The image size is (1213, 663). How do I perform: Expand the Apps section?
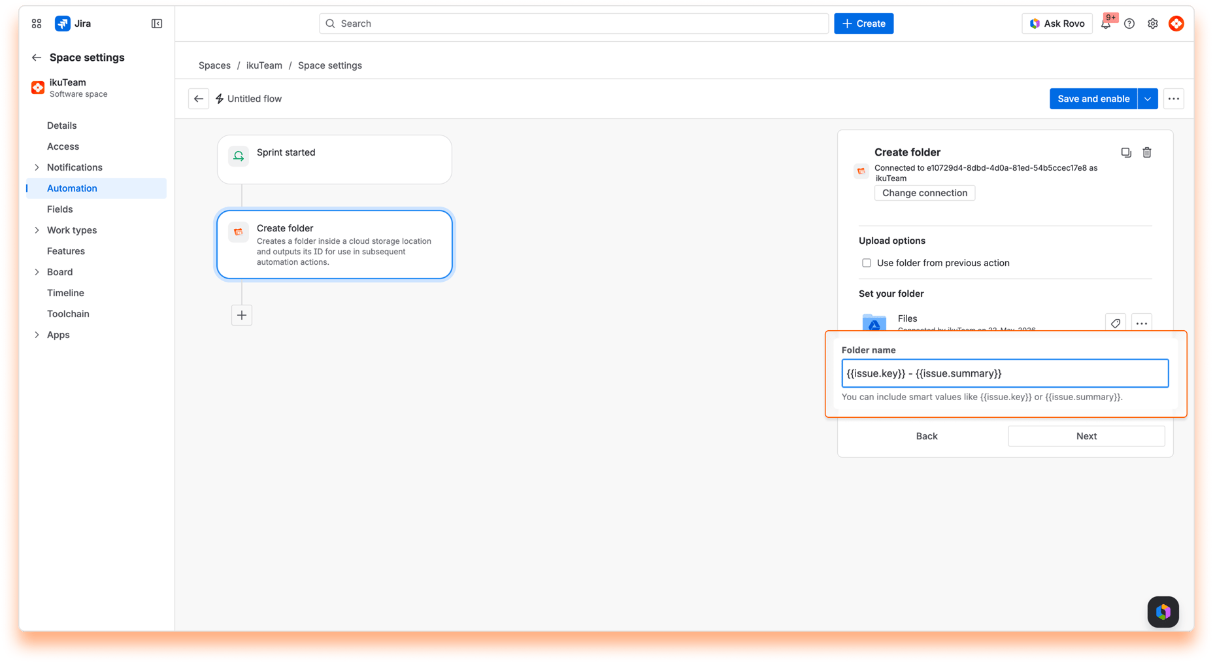click(x=37, y=335)
